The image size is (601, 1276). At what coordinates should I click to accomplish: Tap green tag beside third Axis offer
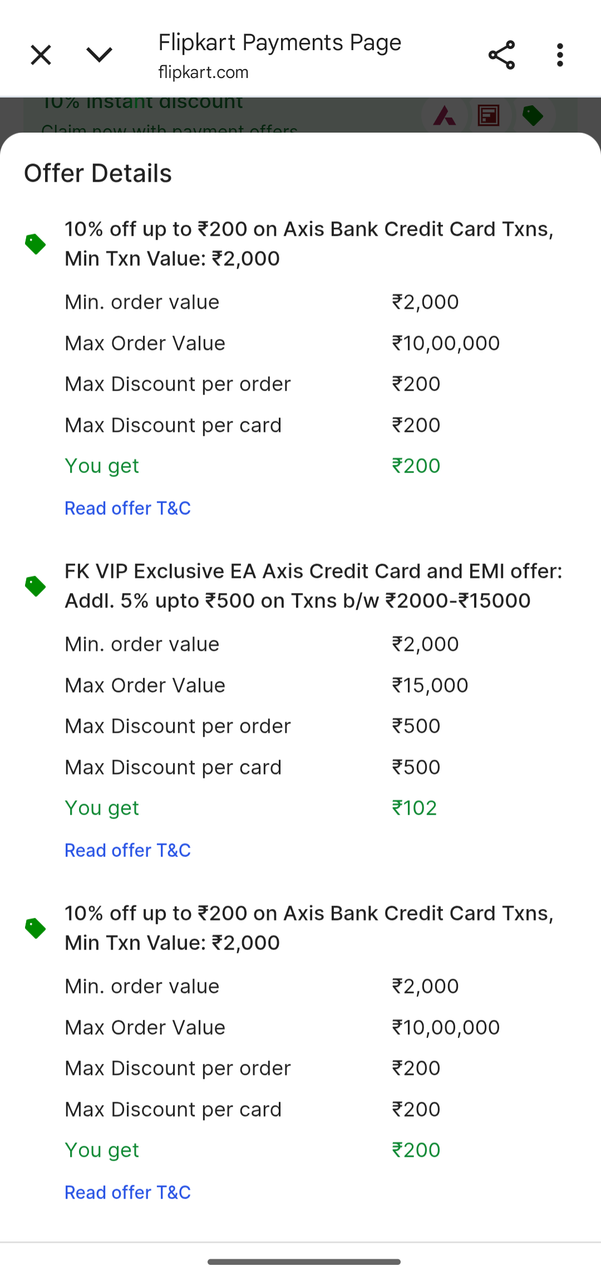(36, 928)
